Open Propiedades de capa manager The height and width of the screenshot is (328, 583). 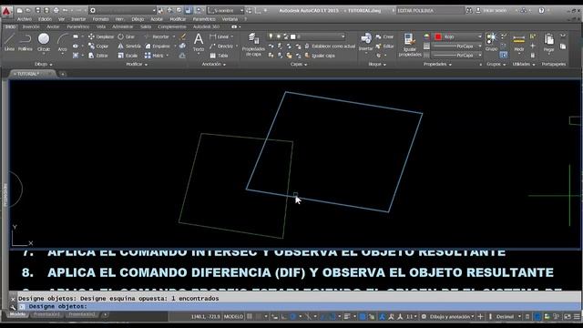pos(253,45)
